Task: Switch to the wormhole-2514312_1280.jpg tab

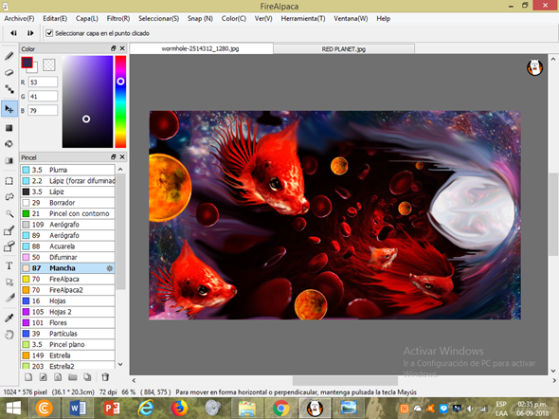Action: [201, 49]
